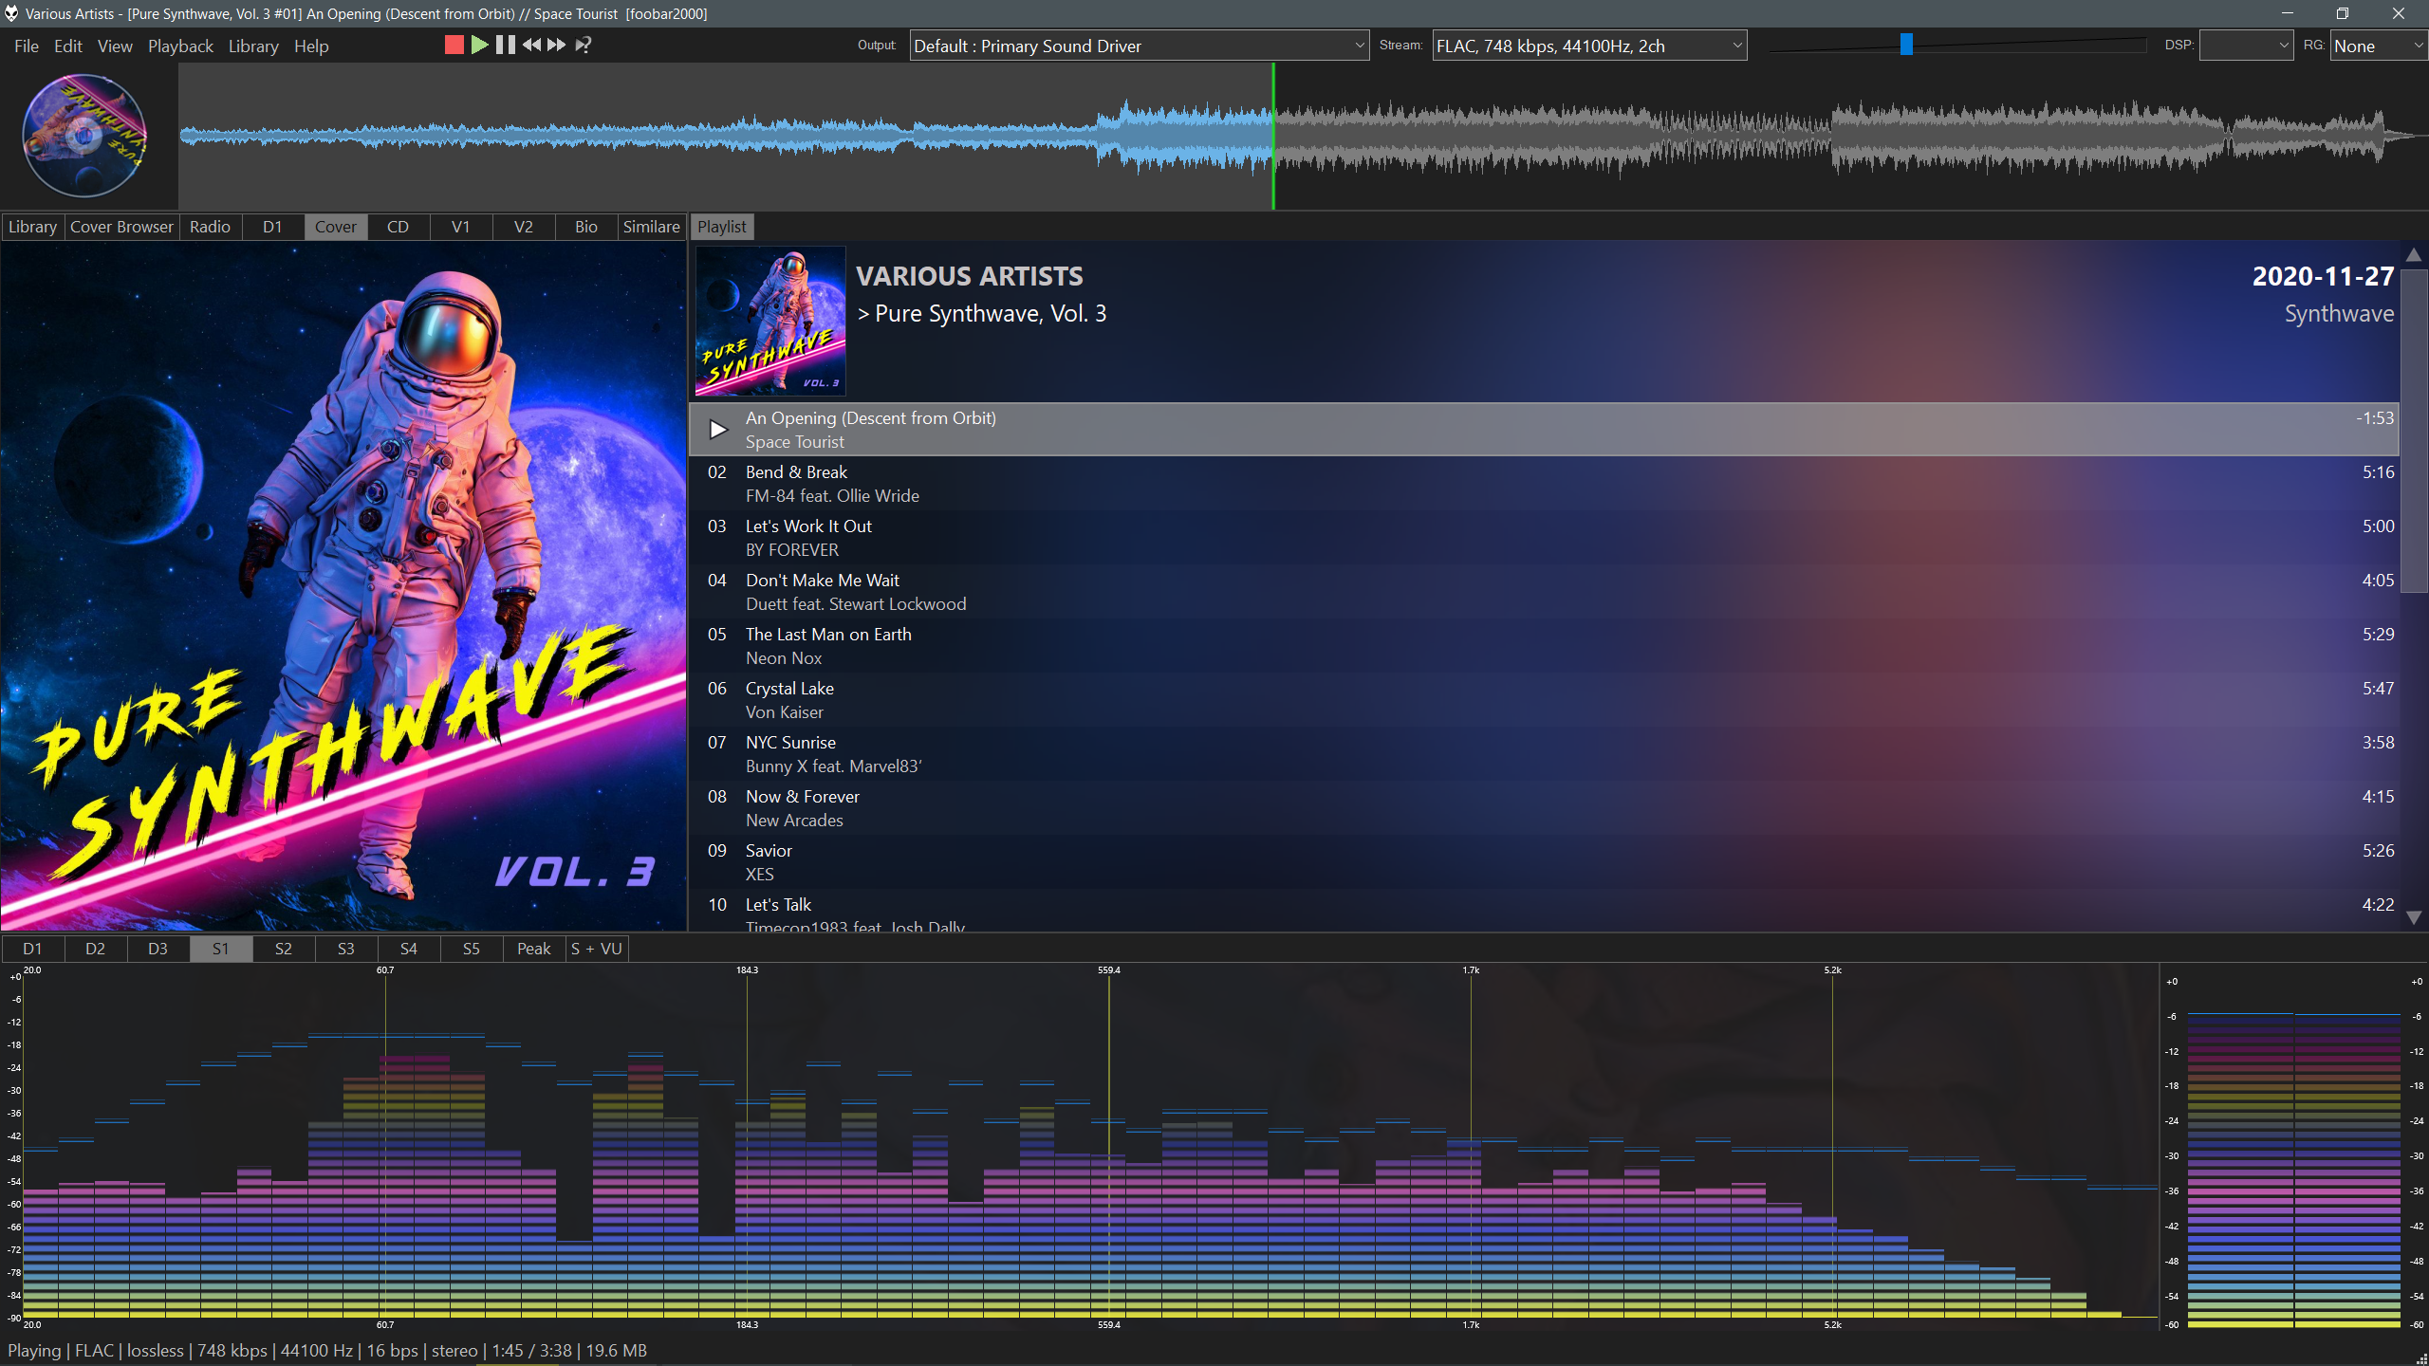The width and height of the screenshot is (2429, 1366).
Task: Open the ReplayGain None dropdown
Action: [2378, 46]
